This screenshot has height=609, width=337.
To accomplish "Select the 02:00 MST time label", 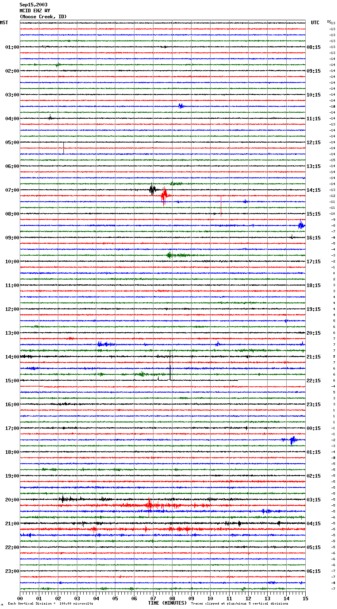I will 12,71.
